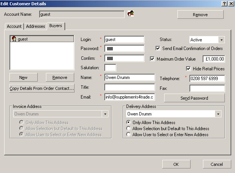Click the top Remove account button
235x173 pixels.
[200, 15]
